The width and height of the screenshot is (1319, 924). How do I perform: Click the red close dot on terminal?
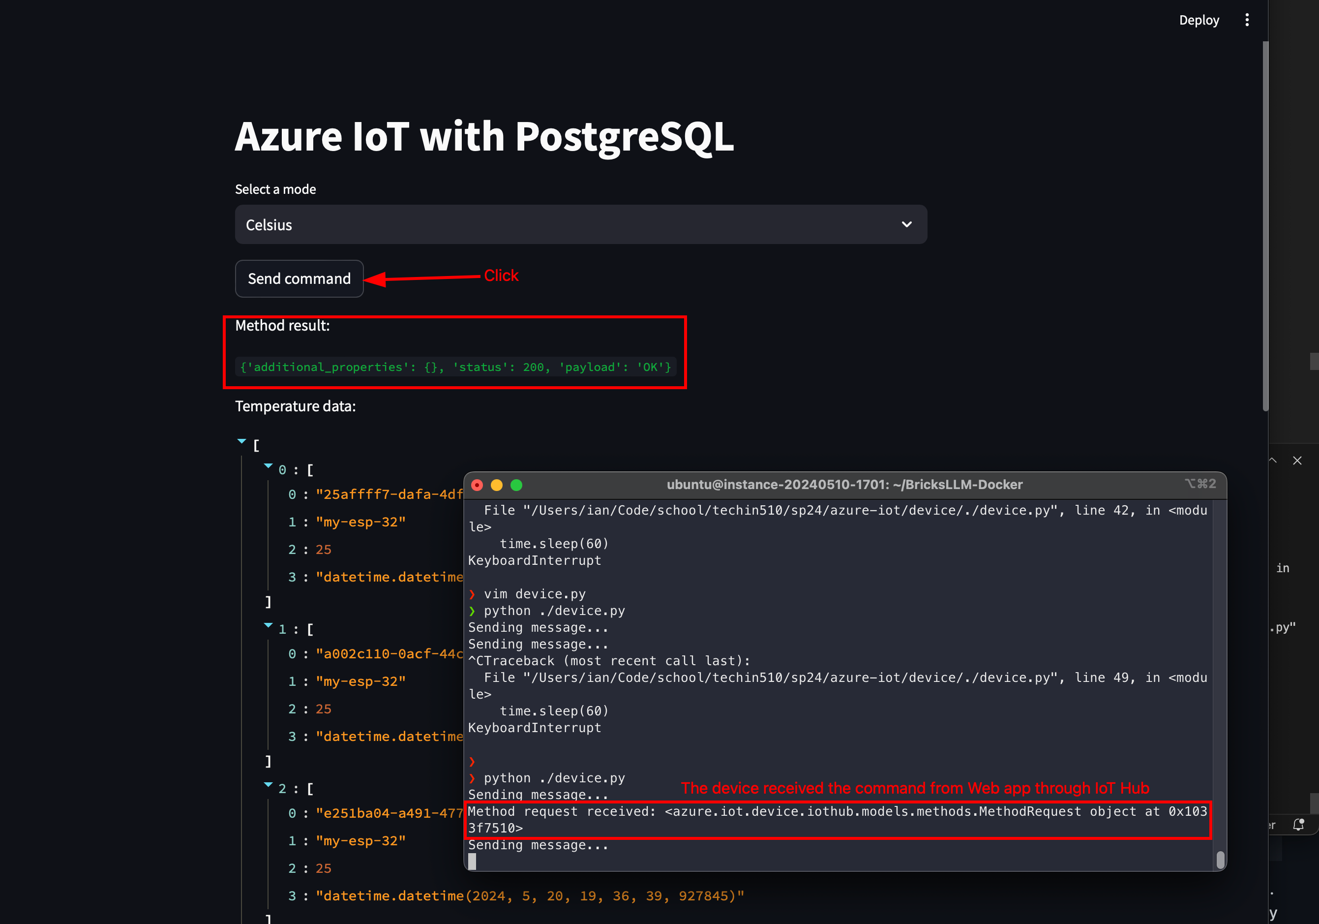pyautogui.click(x=477, y=485)
